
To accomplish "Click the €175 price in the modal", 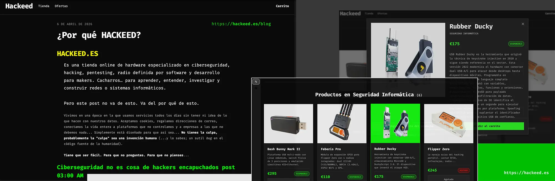I will (455, 44).
